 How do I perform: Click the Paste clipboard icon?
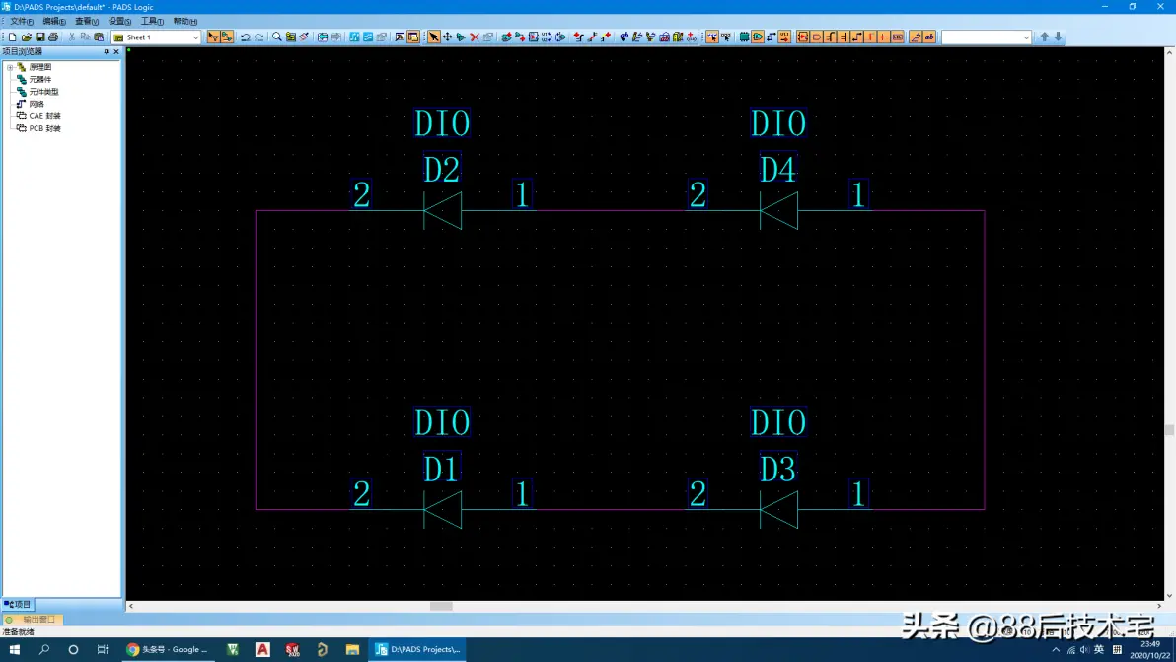pos(99,37)
